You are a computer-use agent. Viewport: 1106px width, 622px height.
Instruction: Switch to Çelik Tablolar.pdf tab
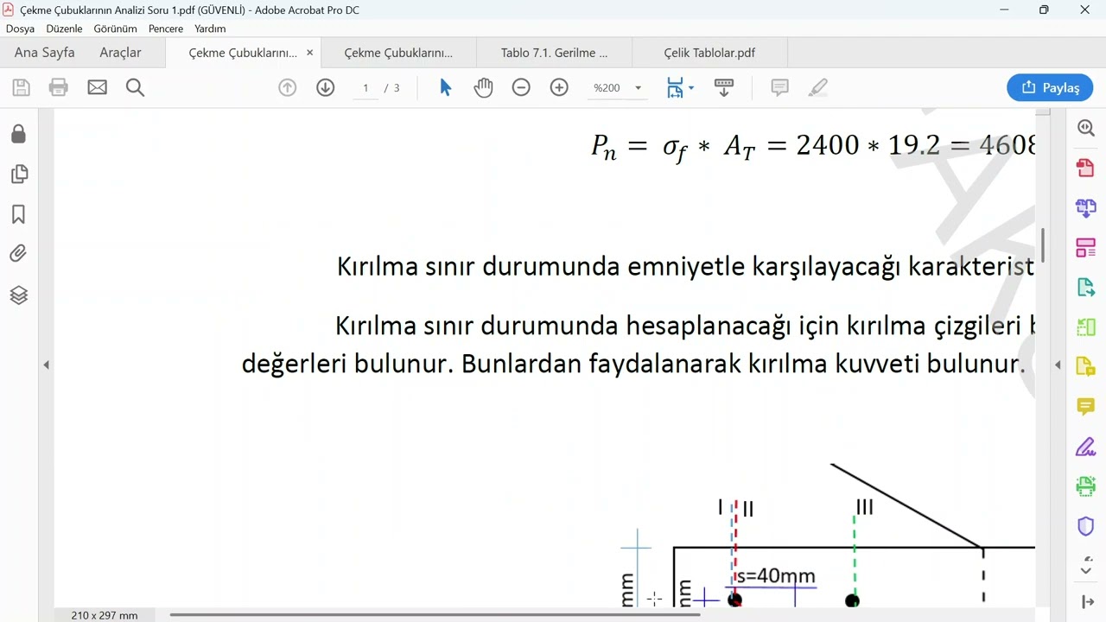point(709,53)
